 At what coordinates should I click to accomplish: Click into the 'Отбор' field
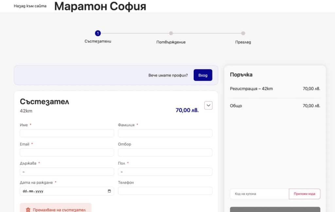(x=165, y=152)
